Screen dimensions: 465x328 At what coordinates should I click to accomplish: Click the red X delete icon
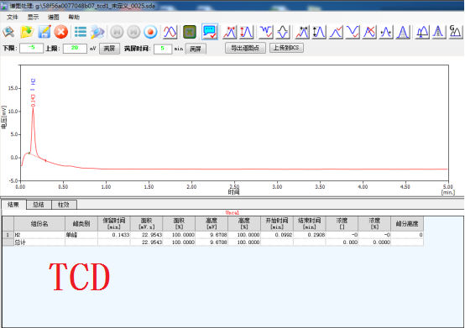pos(61,32)
